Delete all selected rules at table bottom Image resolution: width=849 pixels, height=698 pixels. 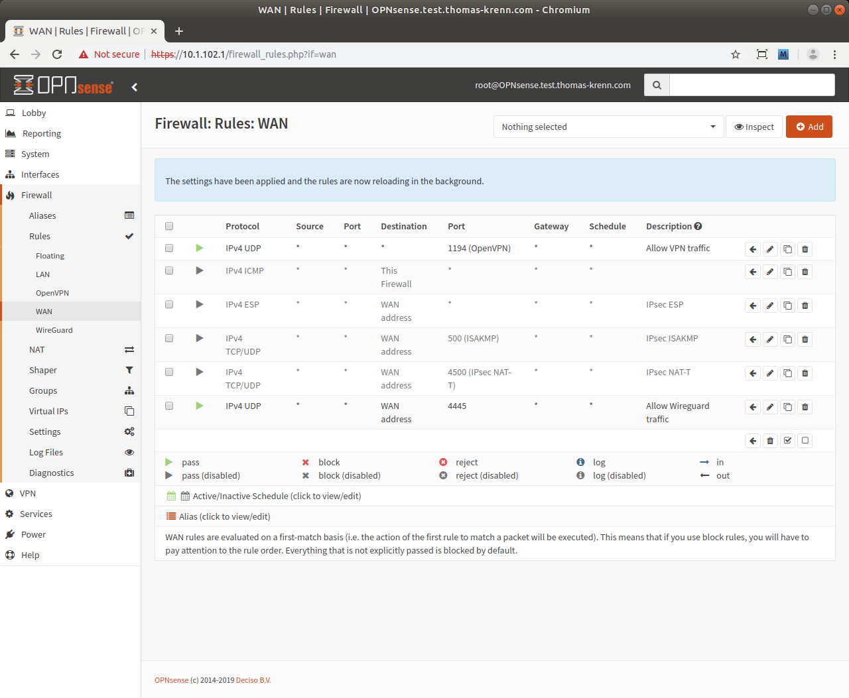(770, 441)
